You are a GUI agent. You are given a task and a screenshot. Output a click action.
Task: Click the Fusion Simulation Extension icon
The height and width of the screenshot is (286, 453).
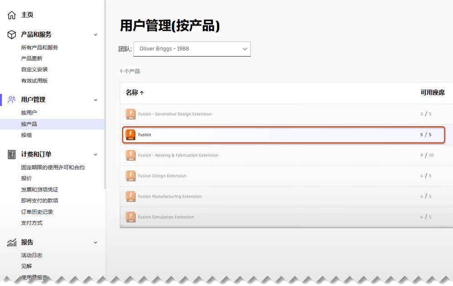tap(130, 217)
